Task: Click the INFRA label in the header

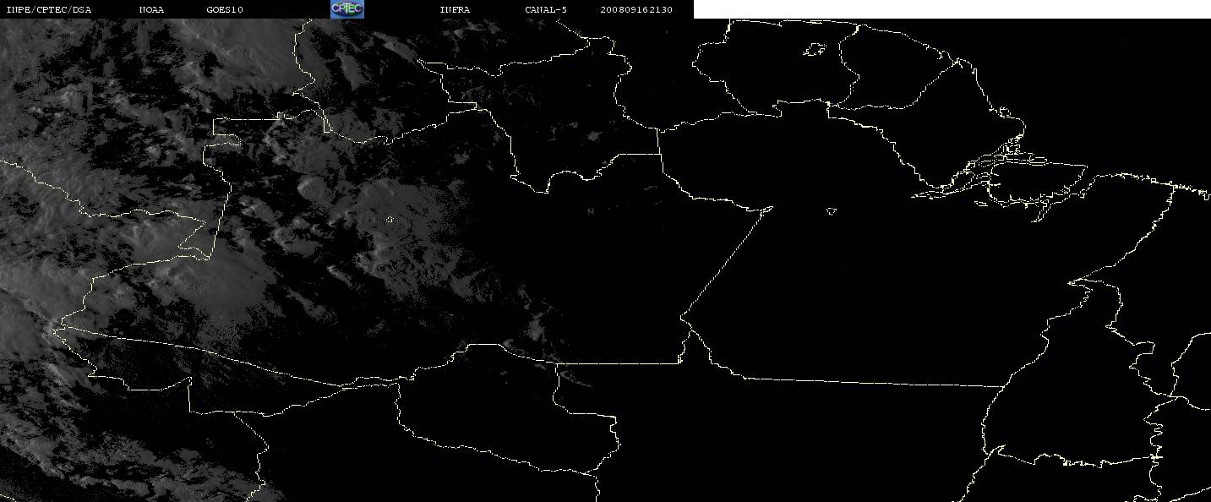Action: [455, 9]
